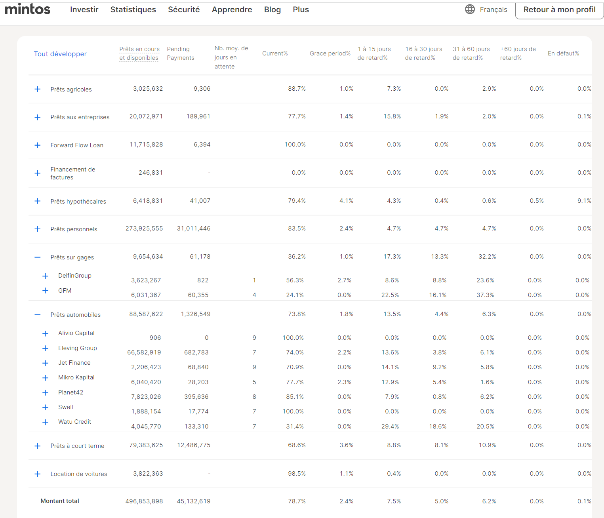Open the Plus menu

click(301, 10)
